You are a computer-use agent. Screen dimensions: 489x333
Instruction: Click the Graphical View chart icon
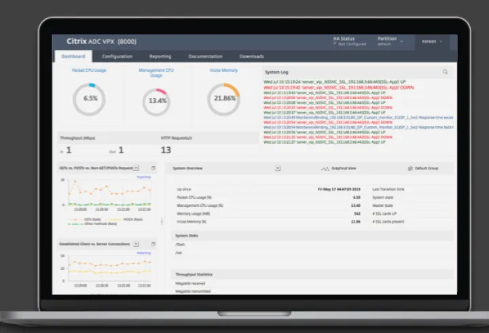(325, 168)
